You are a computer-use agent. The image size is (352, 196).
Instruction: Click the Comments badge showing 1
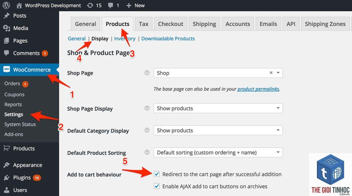coord(45,53)
